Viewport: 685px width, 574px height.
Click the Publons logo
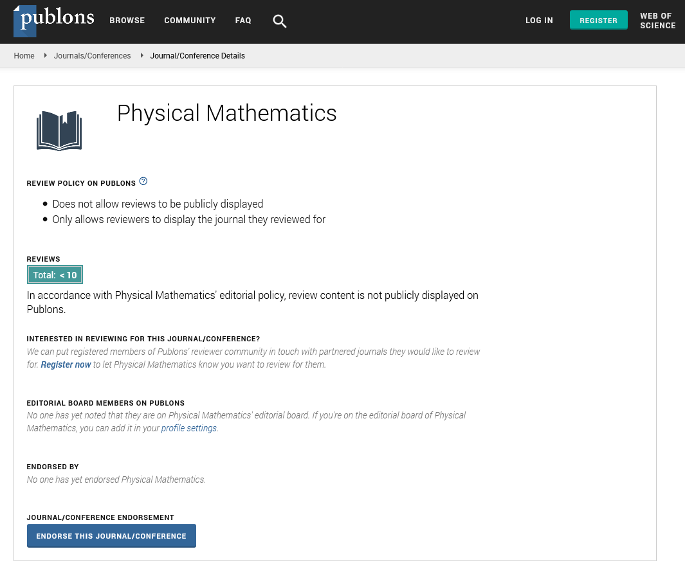[54, 21]
